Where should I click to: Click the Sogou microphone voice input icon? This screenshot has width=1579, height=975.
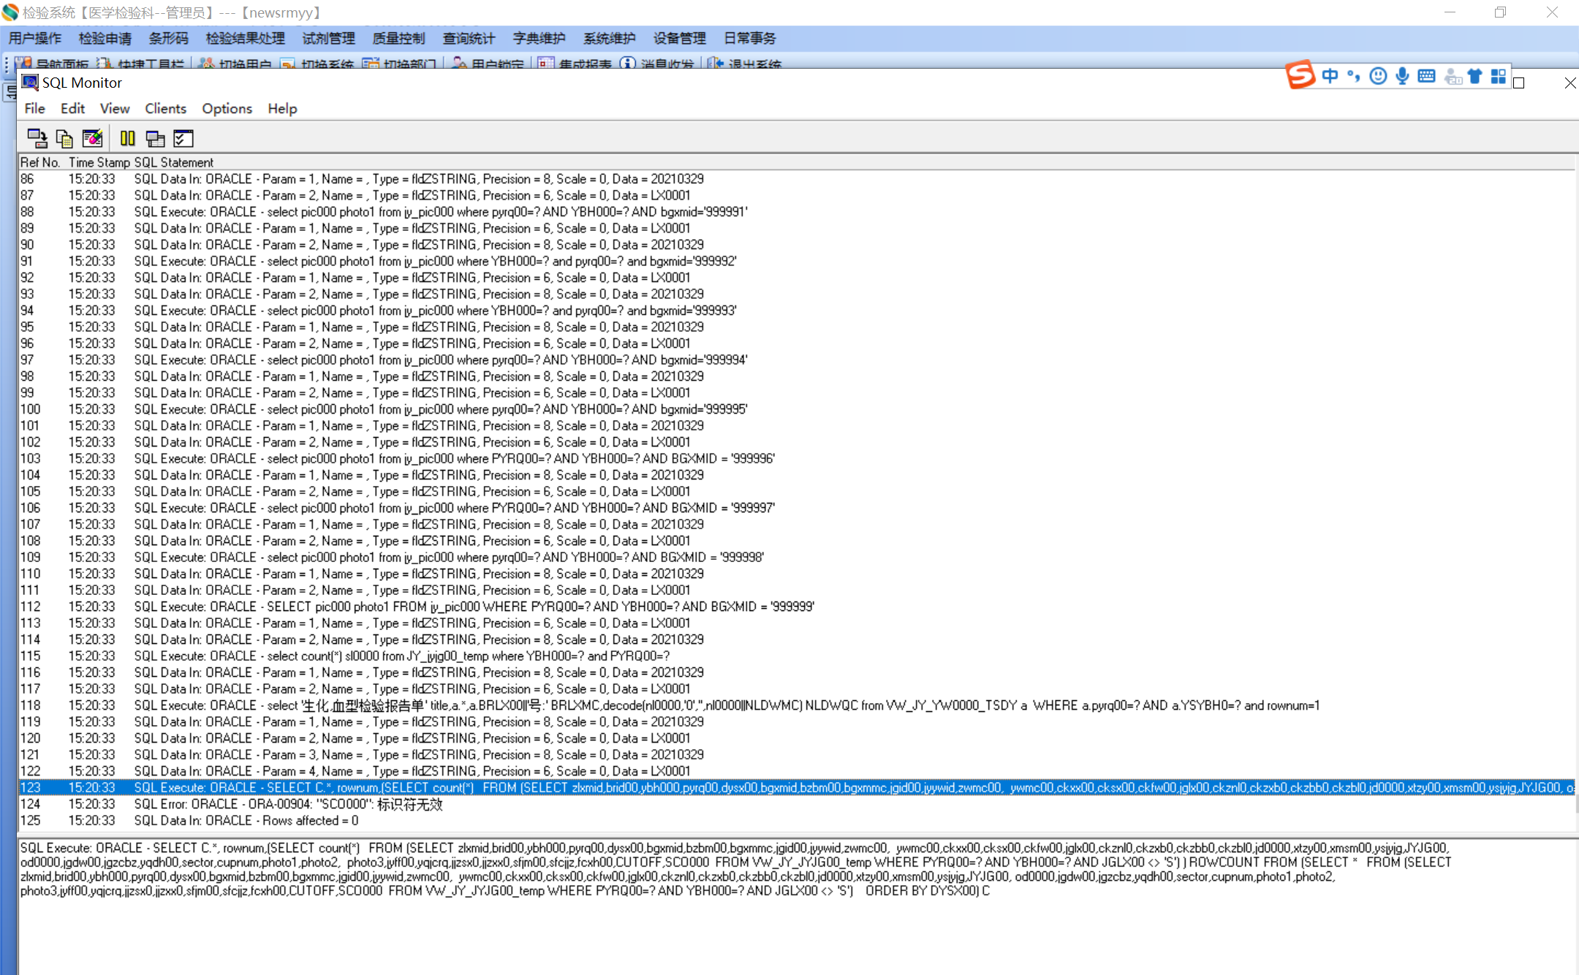click(x=1402, y=76)
